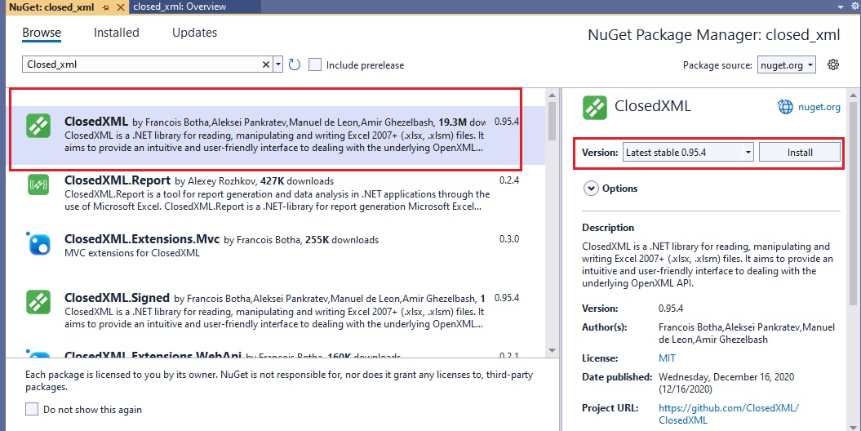Click the ClosedXML package icon in list

click(x=38, y=127)
